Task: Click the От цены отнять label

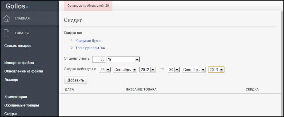Action: [77, 58]
